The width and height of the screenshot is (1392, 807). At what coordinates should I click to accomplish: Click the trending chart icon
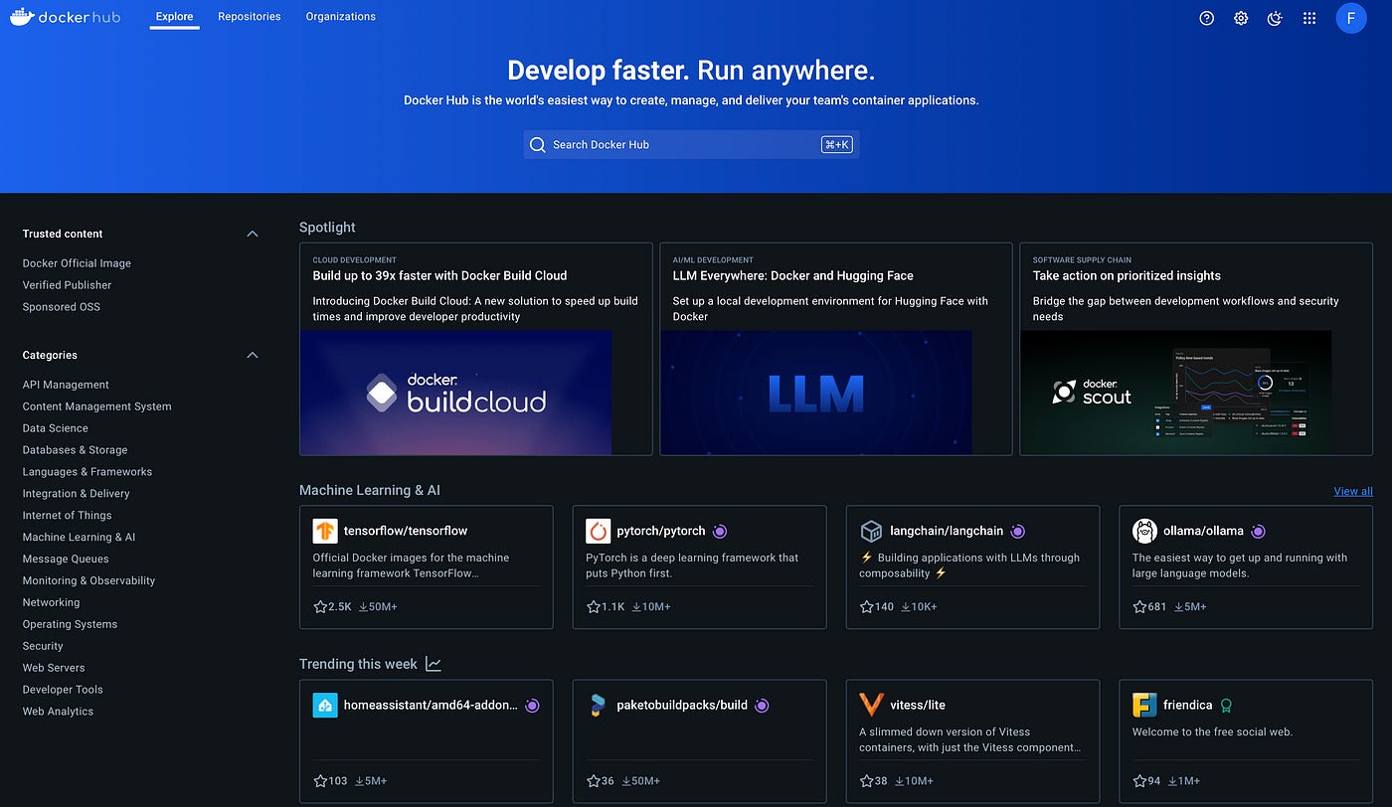coord(433,664)
